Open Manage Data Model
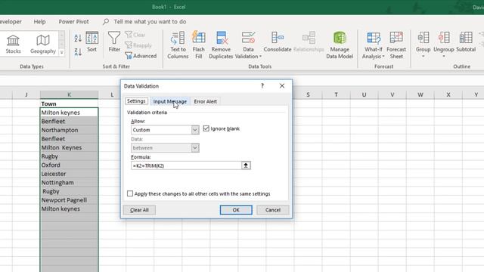The height and width of the screenshot is (272, 484). click(x=340, y=45)
